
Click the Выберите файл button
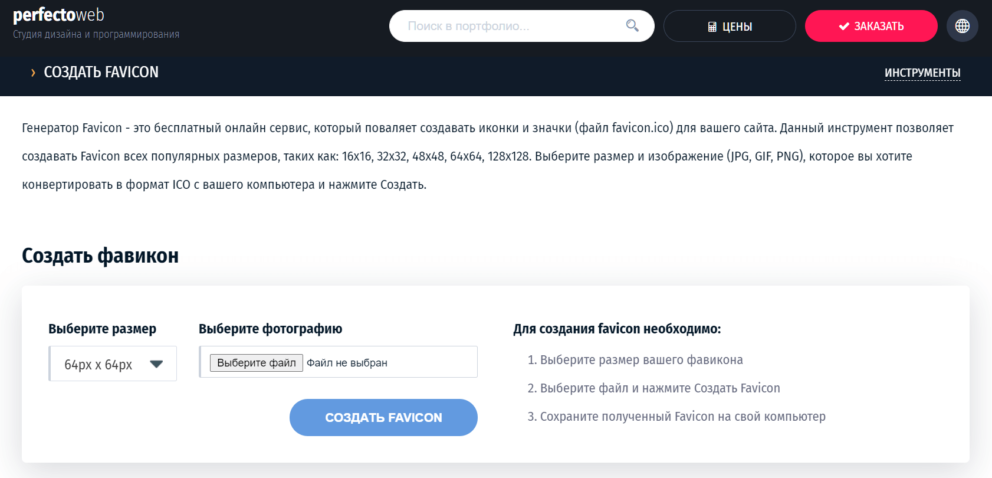pos(257,363)
